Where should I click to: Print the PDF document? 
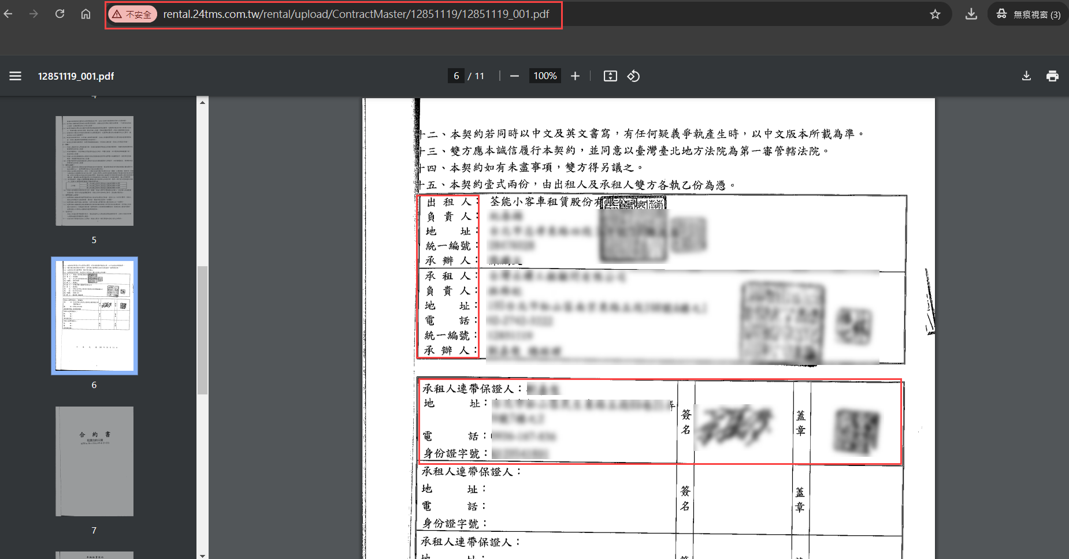pyautogui.click(x=1052, y=76)
